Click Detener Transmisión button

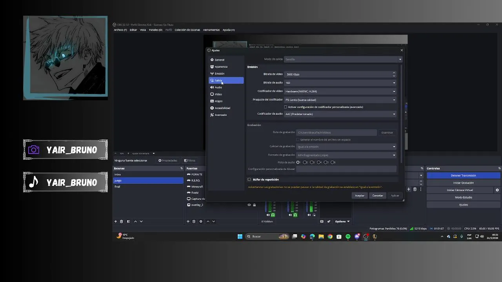[463, 175]
